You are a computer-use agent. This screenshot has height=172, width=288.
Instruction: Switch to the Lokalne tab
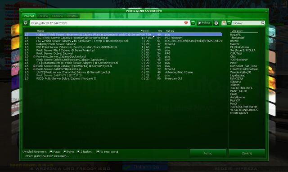pyautogui.click(x=43, y=16)
